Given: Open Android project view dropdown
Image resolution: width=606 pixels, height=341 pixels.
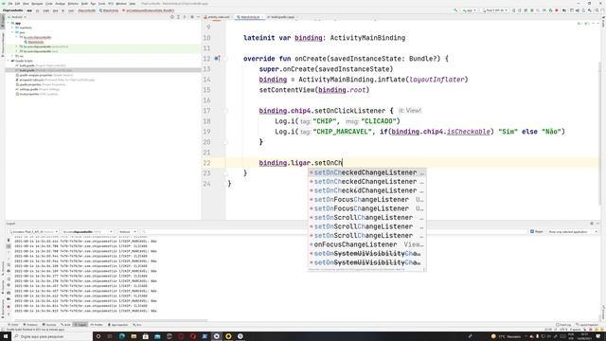Looking at the screenshot, I should tap(18, 17).
